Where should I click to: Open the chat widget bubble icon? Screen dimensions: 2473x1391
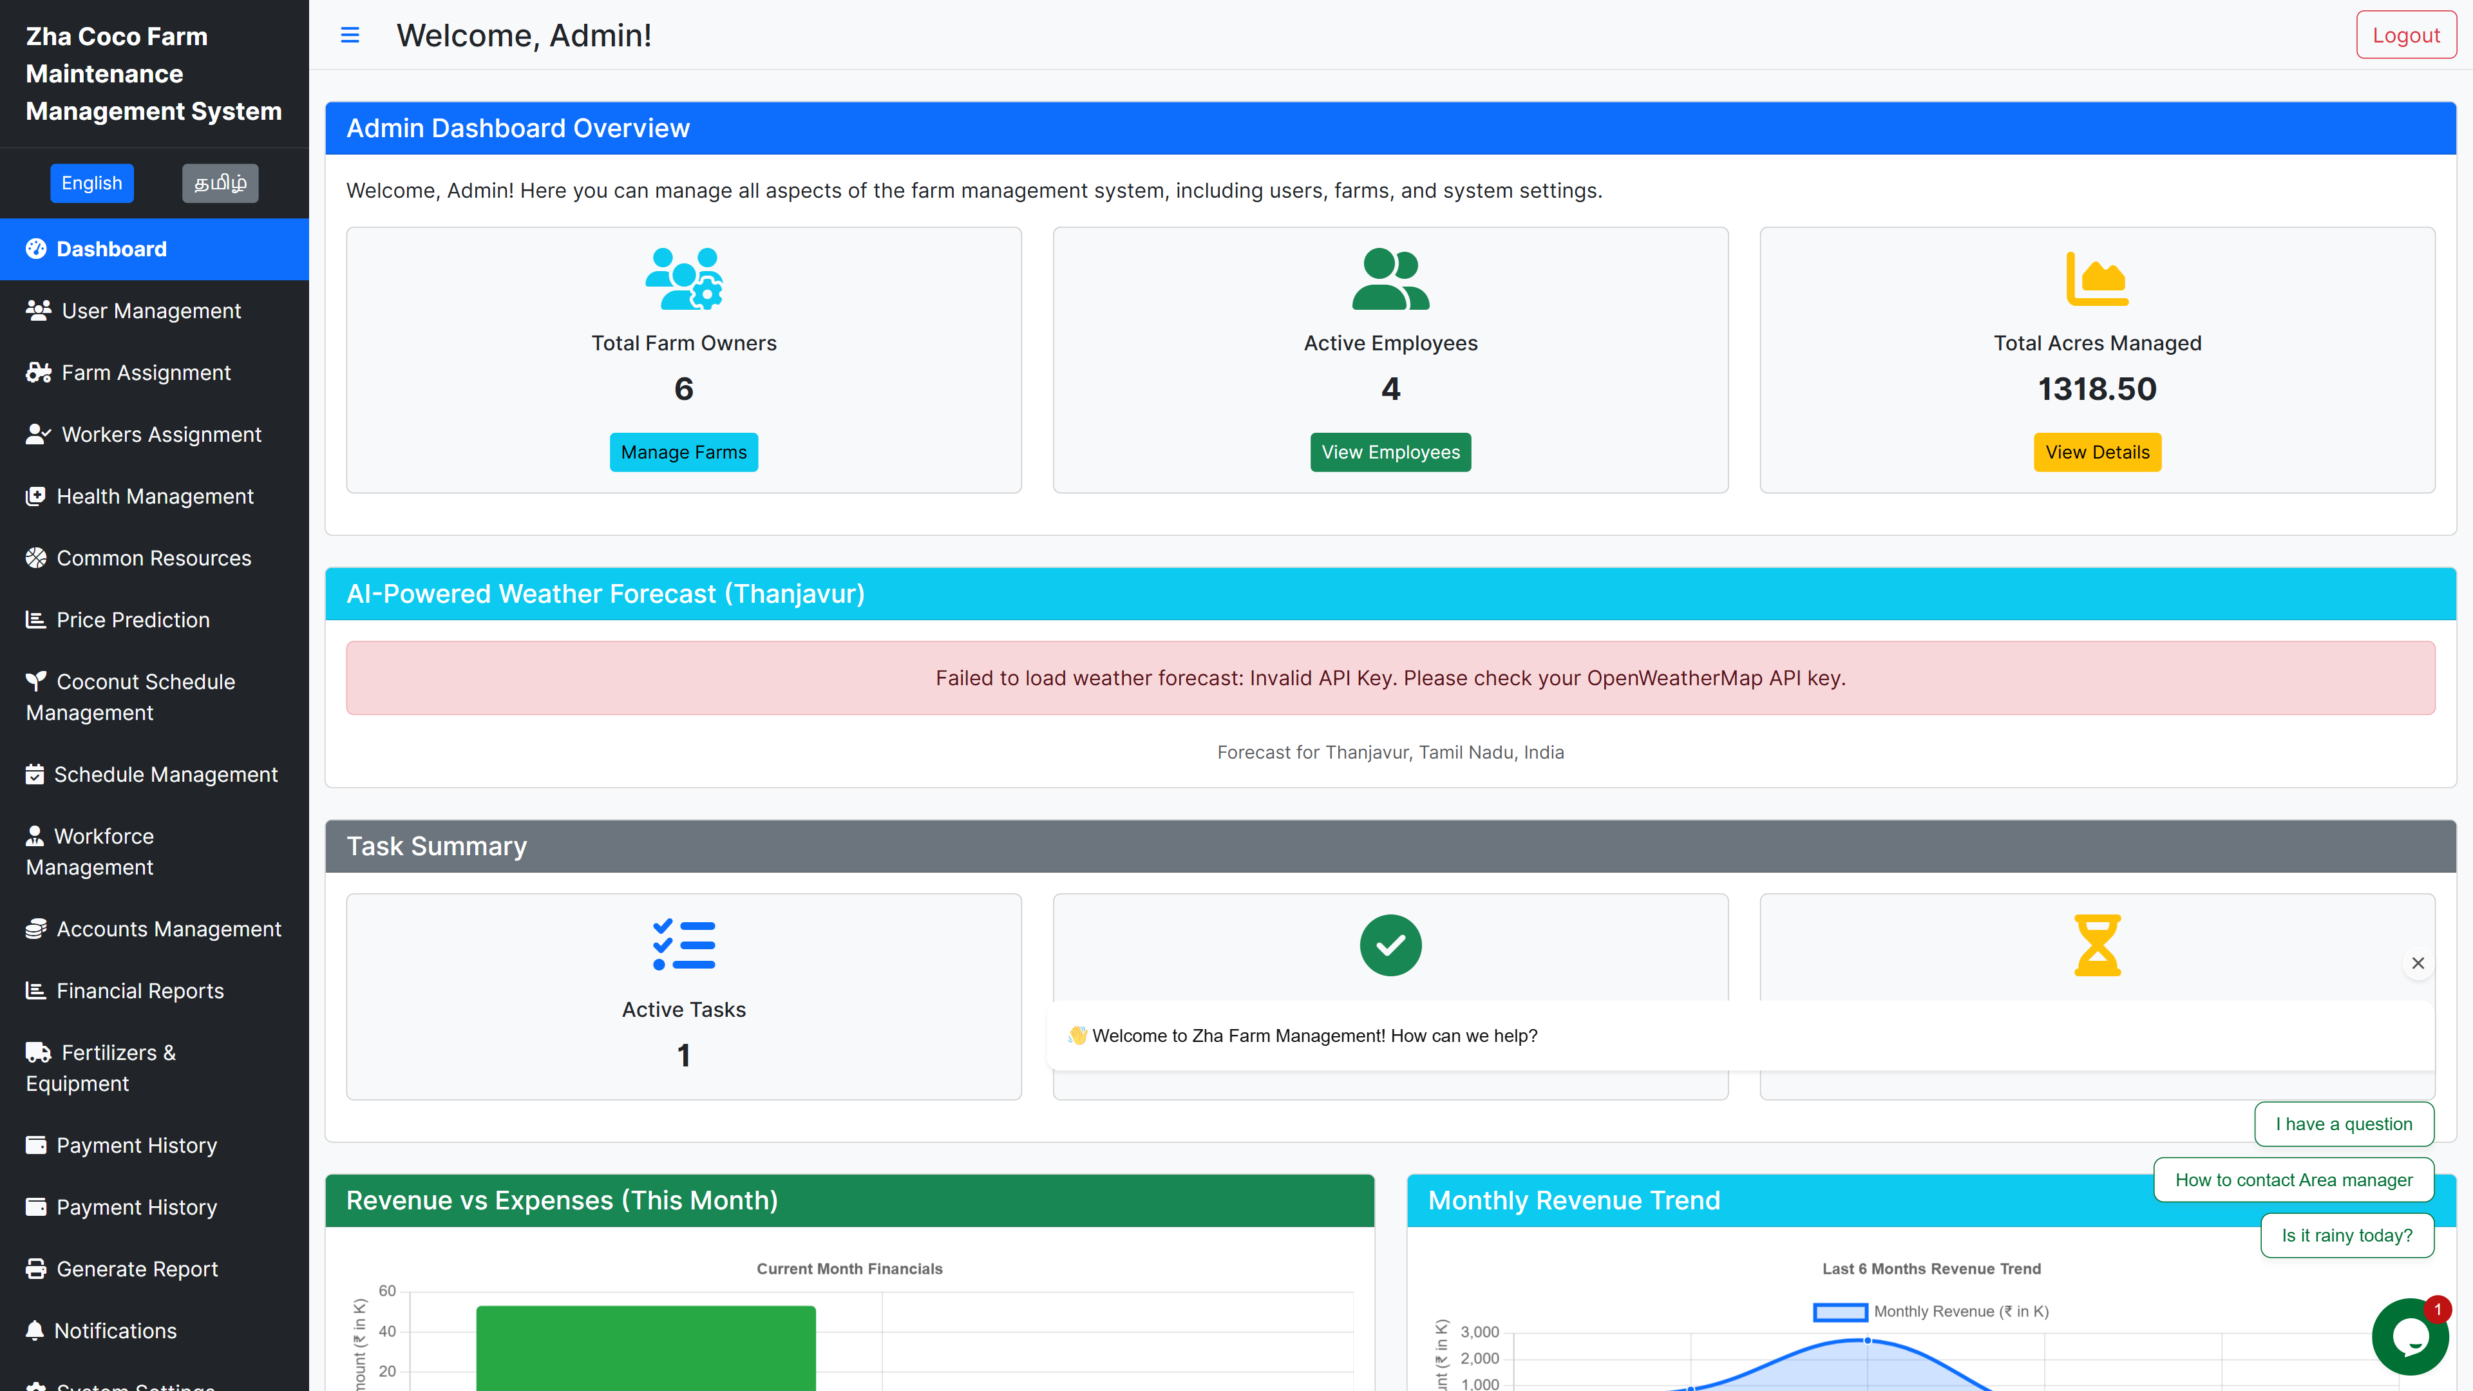click(2410, 1336)
